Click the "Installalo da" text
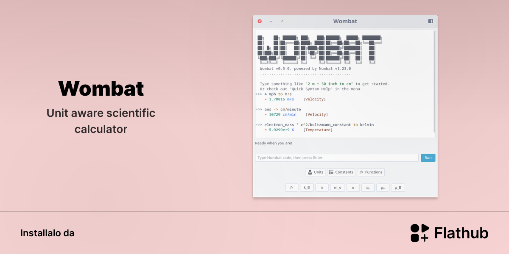 (x=47, y=233)
